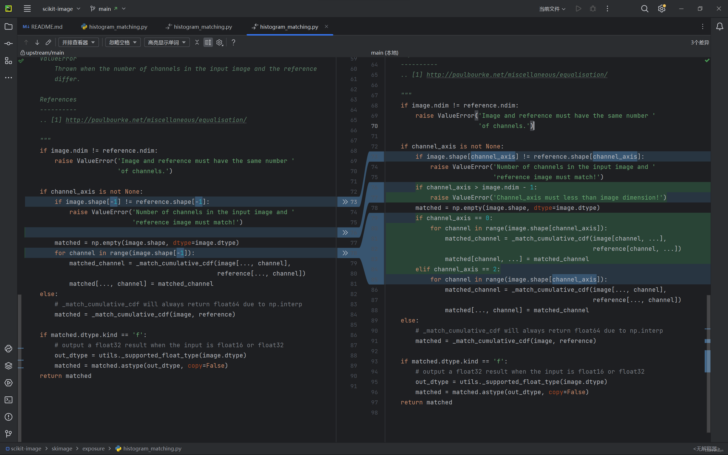The image size is (728, 455).
Task: Debug the current file
Action: click(x=593, y=9)
